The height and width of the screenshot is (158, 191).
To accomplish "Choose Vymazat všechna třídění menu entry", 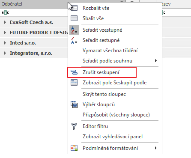I will pyautogui.click(x=110, y=51).
